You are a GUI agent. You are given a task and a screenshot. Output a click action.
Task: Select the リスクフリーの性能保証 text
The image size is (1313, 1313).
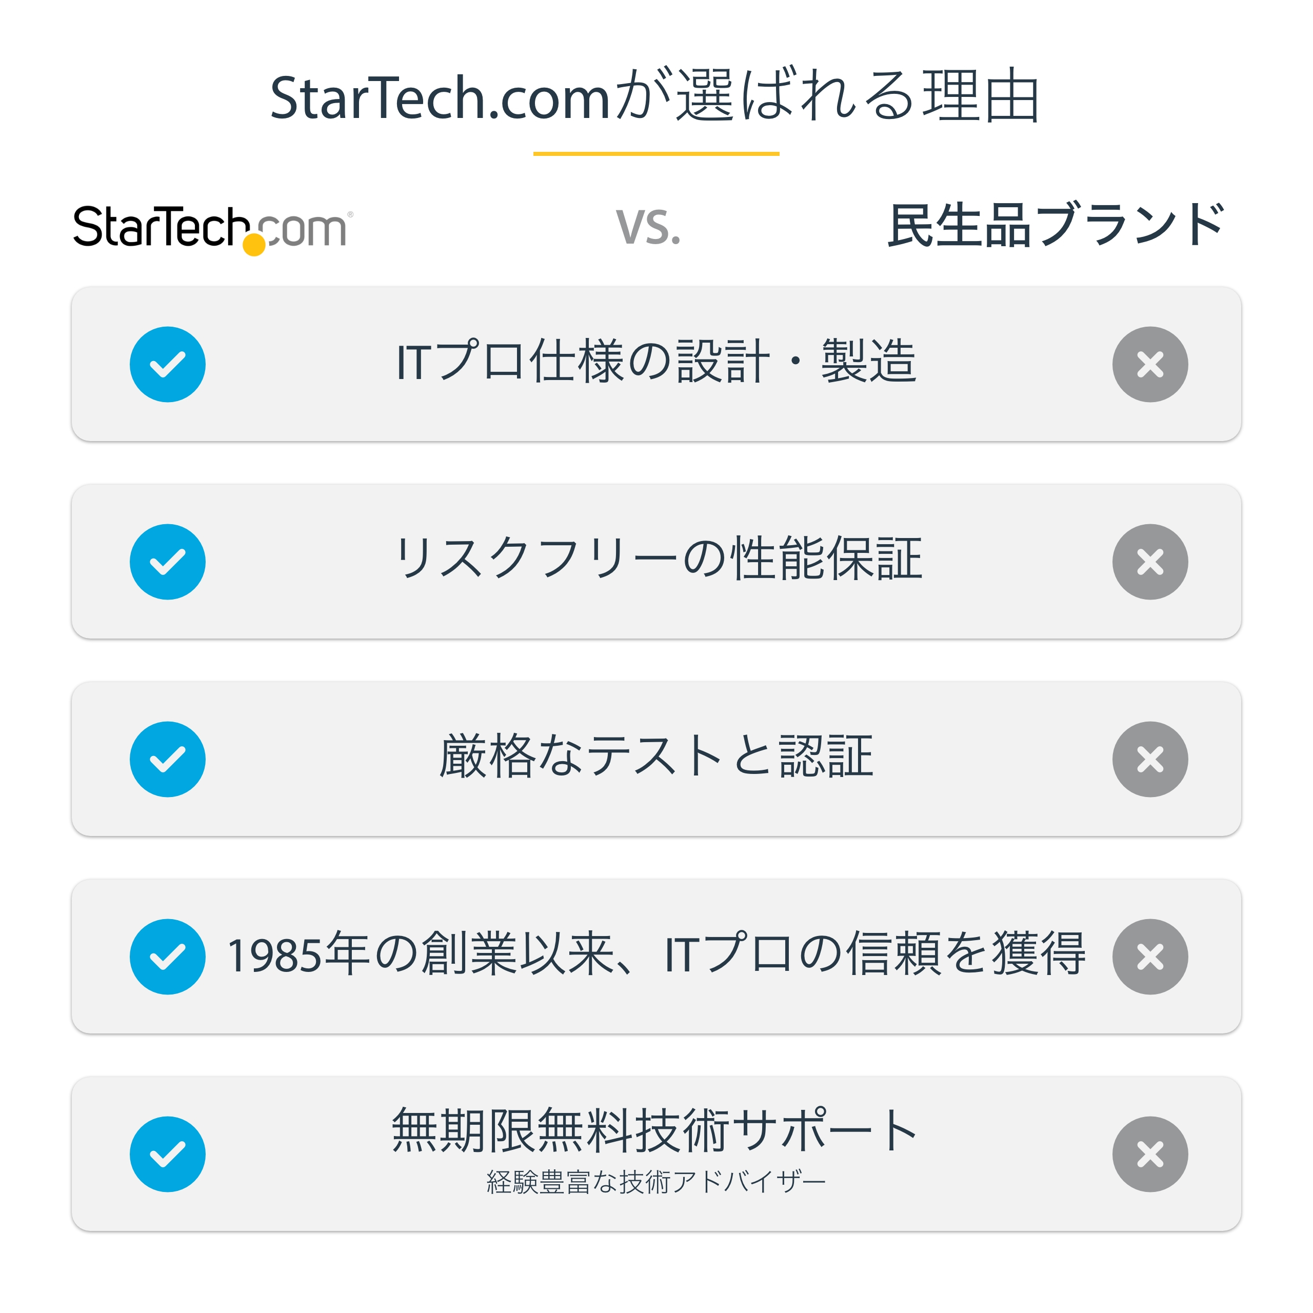658,558
